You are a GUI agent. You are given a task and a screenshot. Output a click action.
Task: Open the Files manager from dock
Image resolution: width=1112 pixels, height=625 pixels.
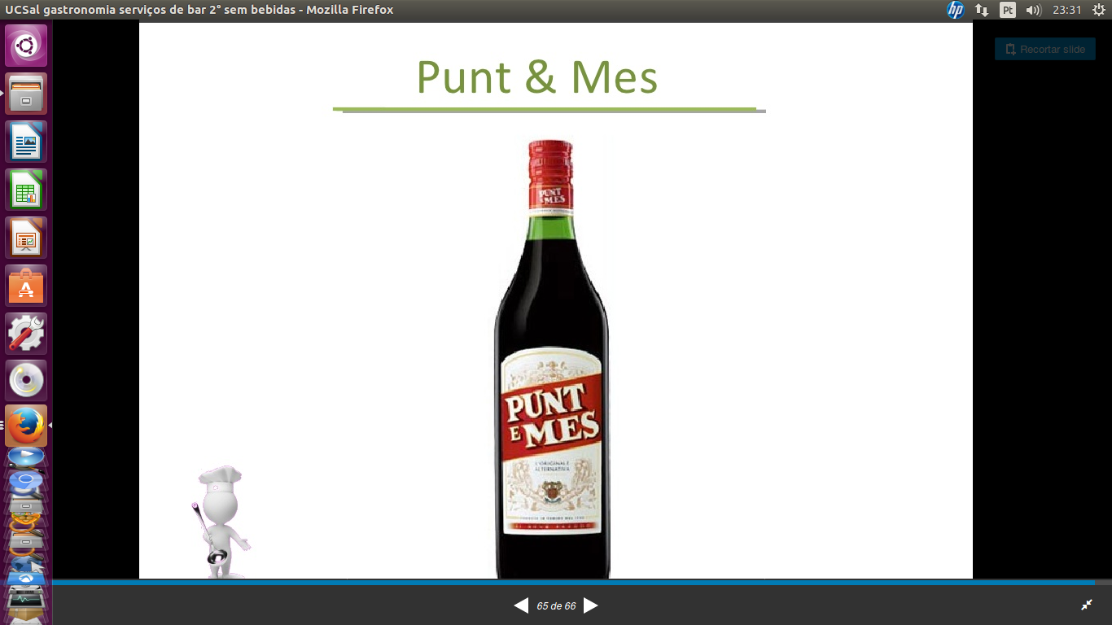click(x=26, y=94)
